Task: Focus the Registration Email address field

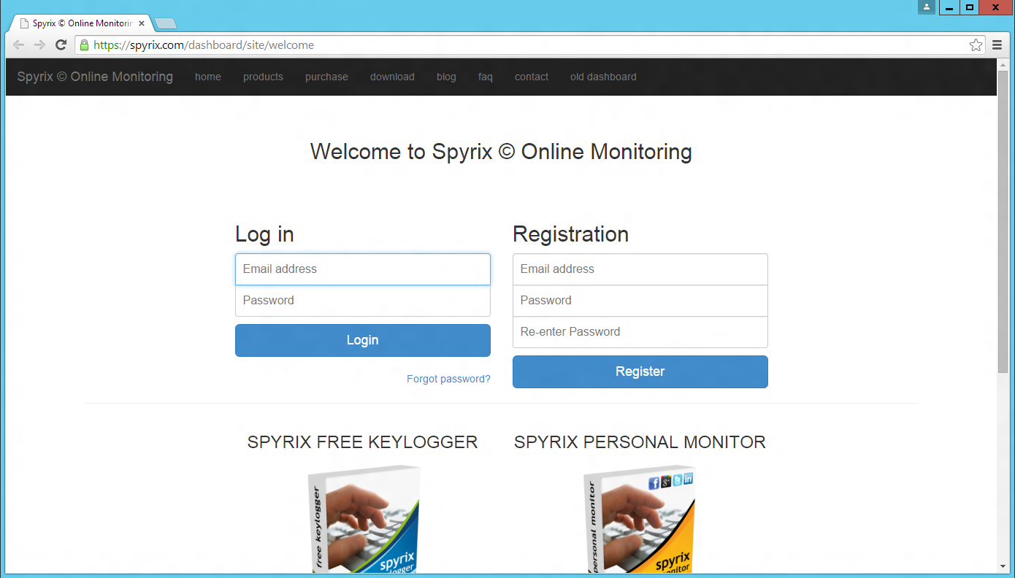Action: 640,269
